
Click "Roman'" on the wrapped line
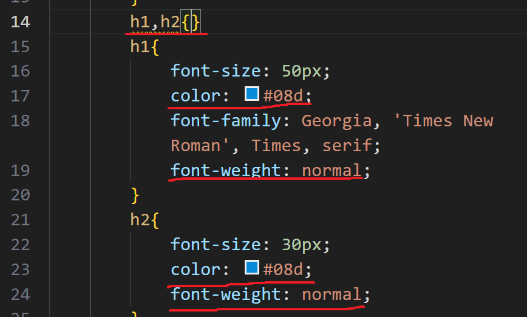[200, 146]
